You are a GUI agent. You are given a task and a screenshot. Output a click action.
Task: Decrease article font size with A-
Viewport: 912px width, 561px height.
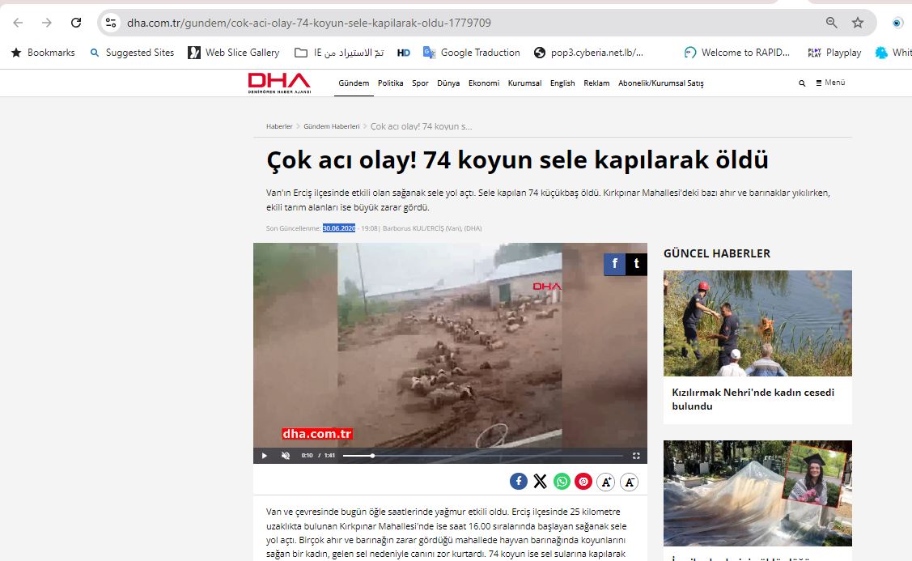629,482
